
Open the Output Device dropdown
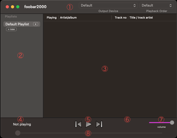(108, 5)
